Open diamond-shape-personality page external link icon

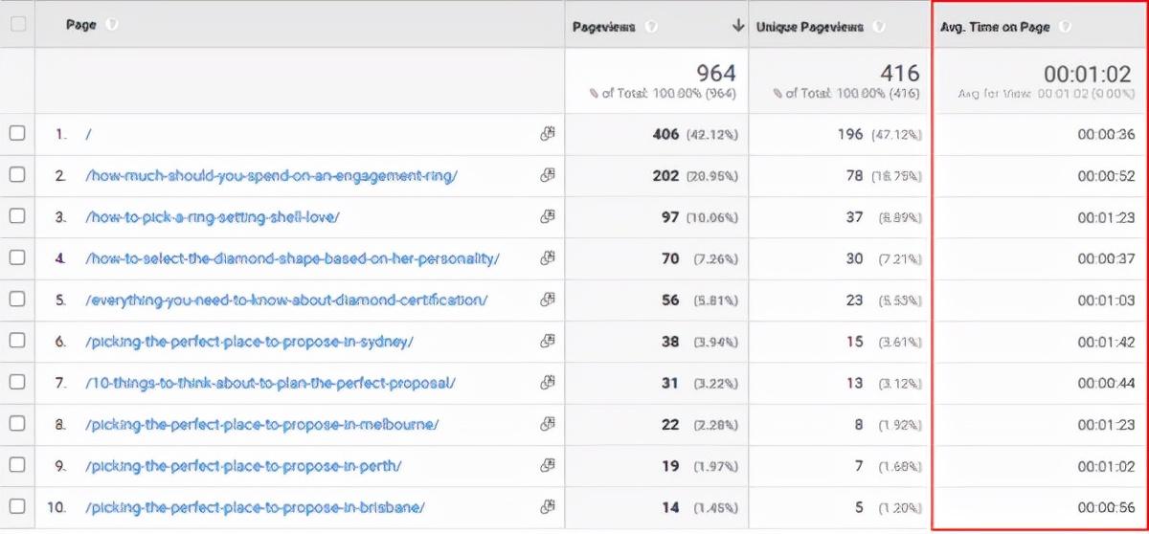(x=548, y=257)
